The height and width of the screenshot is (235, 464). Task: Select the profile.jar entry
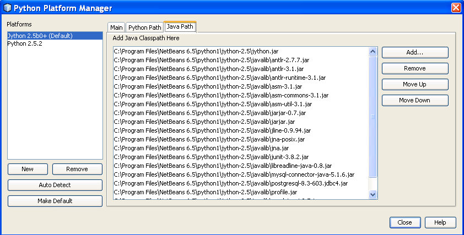coord(241,192)
